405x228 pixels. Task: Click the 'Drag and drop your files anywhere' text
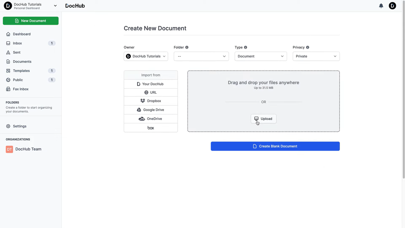coord(264,83)
